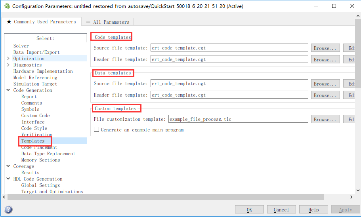Switch to All Parameters tab
The image size is (361, 217).
pyautogui.click(x=107, y=22)
